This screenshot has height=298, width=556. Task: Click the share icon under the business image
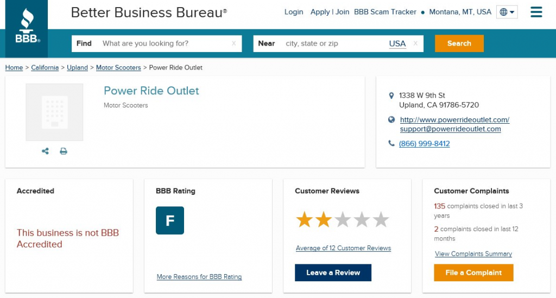click(x=45, y=151)
